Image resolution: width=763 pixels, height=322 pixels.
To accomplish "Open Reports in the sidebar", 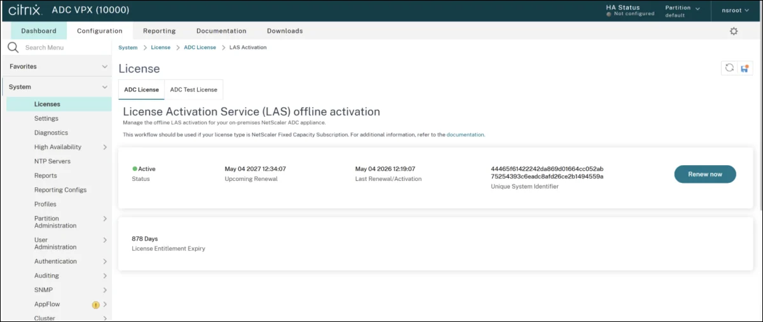I will point(45,176).
